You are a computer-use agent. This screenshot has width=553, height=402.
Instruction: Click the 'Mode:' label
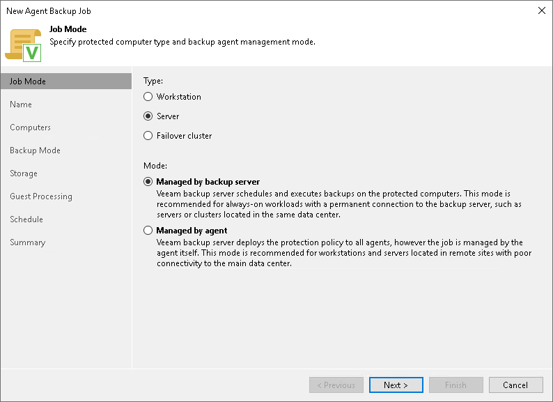[155, 166]
